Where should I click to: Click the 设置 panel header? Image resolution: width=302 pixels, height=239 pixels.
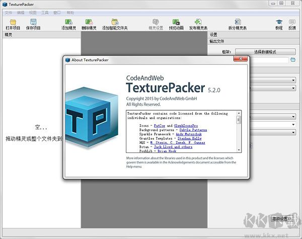click(x=254, y=35)
